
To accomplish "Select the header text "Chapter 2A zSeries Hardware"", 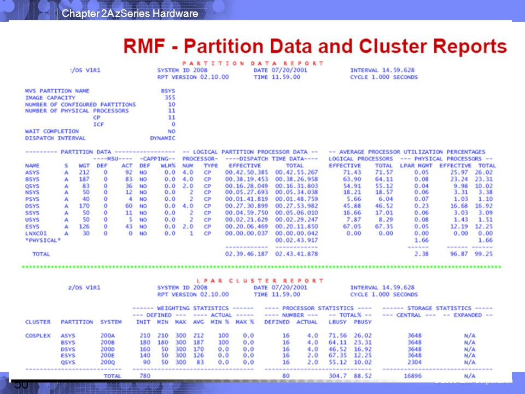I will click(130, 13).
